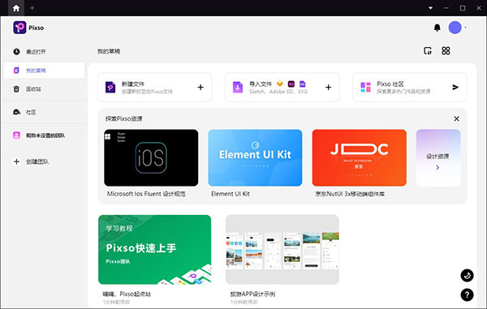This screenshot has width=487, height=309.
Task: Click the community chat icon
Action: (x=16, y=112)
